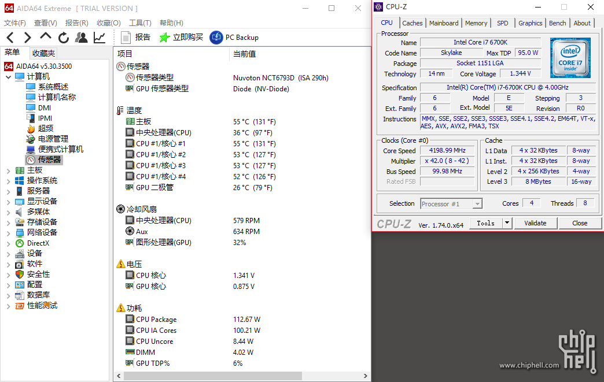Open the 工具(T) menu
This screenshot has width=604, height=382.
point(140,23)
